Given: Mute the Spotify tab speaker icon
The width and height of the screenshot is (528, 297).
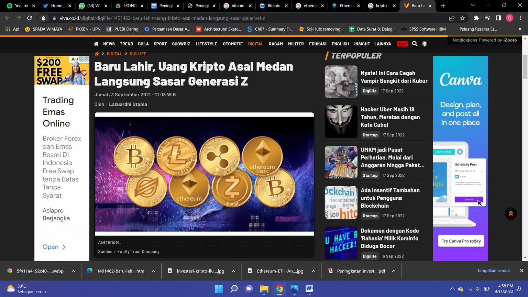Looking at the screenshot, I should click(x=26, y=6).
